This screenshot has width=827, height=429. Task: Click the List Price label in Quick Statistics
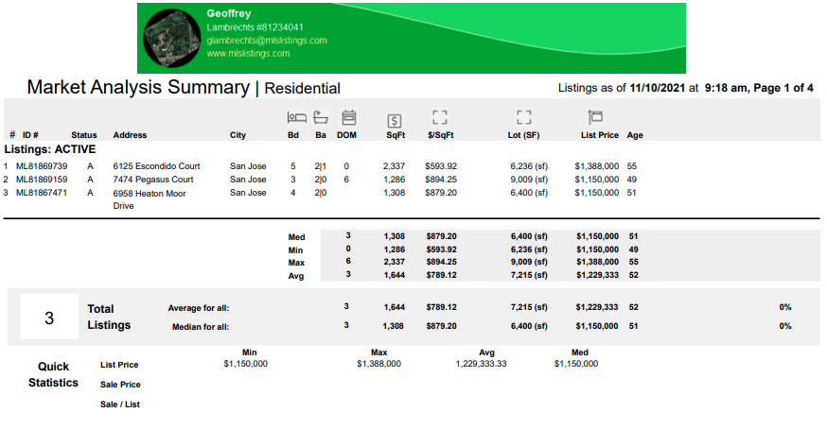119,365
